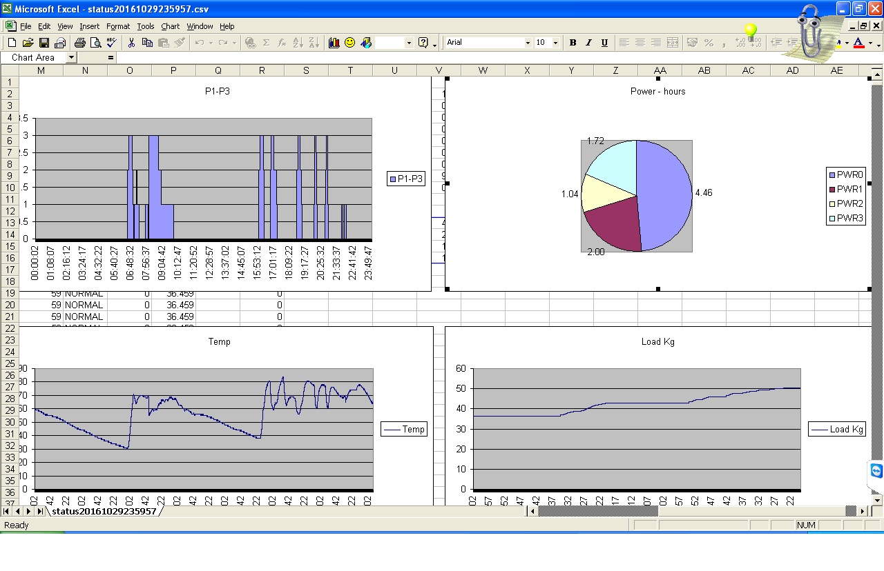Screen dimensions: 884x571
Task: Toggle Bold formatting
Action: [573, 43]
